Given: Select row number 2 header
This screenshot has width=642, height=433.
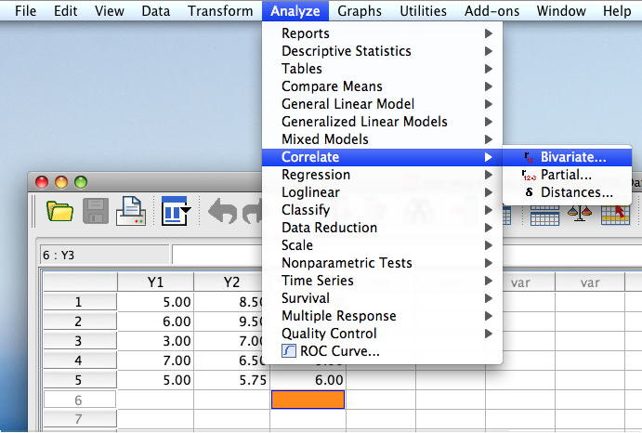Looking at the screenshot, I should point(80,321).
